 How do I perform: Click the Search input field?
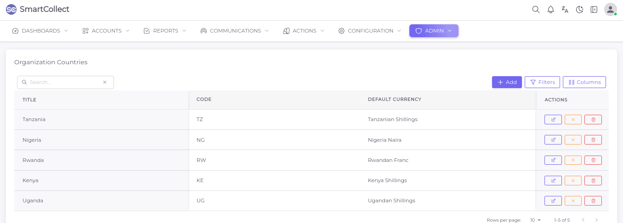[64, 82]
